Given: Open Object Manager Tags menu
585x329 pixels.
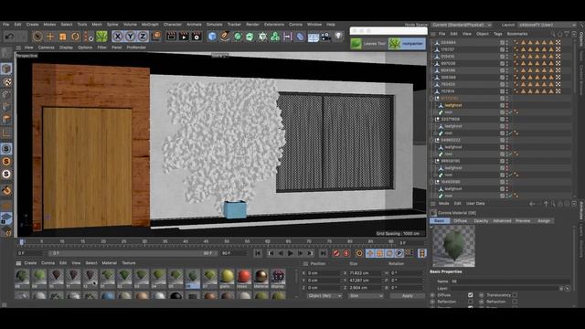Looking at the screenshot, I should pos(497,34).
